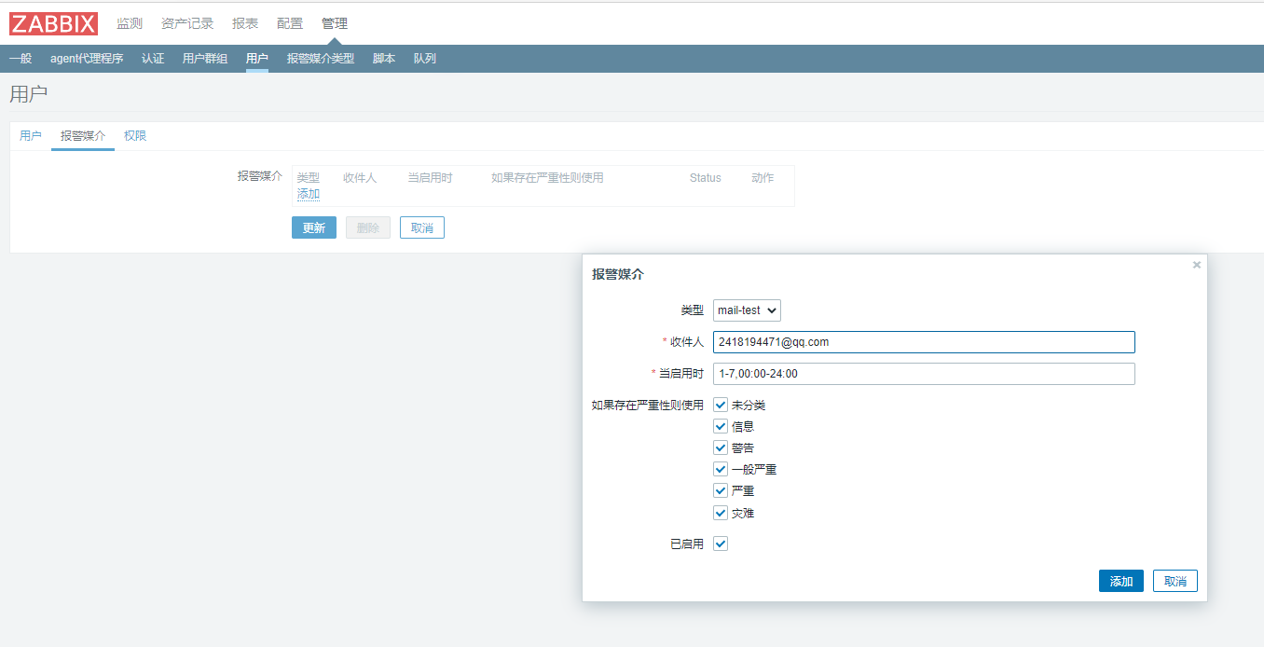Screen dimensions: 1264x647
Task: Go to the 一般 submenu
Action: [21, 59]
